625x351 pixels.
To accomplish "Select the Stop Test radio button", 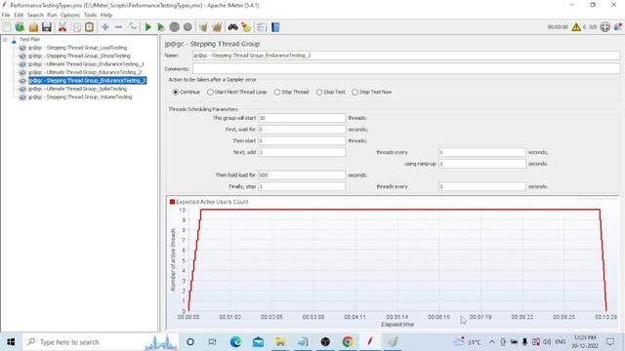I will pos(330,92).
